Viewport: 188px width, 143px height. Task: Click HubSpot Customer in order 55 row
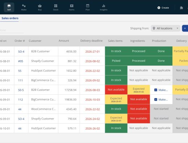coord(43,71)
